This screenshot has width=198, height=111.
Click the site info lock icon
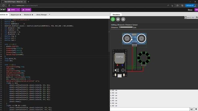click(9, 6)
